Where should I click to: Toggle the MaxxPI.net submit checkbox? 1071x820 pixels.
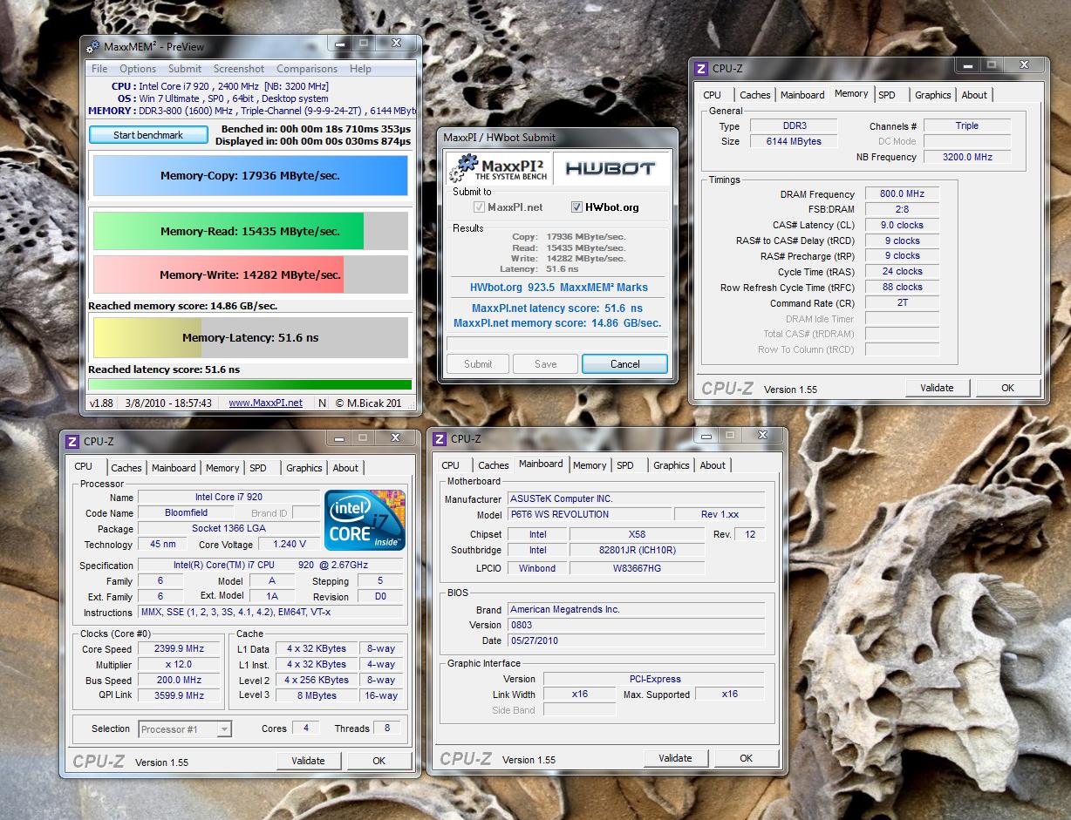(x=479, y=207)
